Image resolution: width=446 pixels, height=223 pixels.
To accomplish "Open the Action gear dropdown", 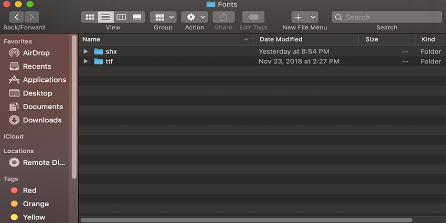I will click(x=194, y=17).
